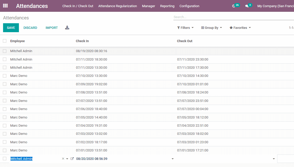Click check-out 07/10/2020 01:01:00 cell
Viewport: 294px width, 167px height.
[193, 84]
